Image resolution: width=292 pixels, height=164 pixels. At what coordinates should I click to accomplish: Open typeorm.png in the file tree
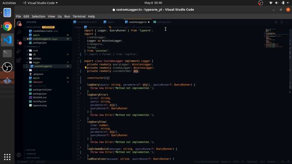click(x=40, y=105)
